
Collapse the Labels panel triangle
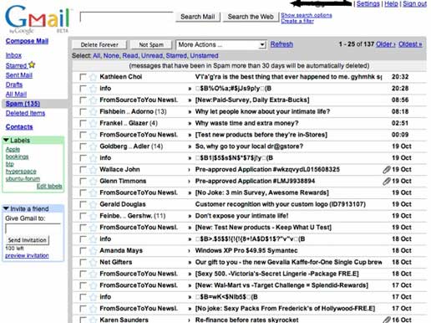(x=6, y=140)
